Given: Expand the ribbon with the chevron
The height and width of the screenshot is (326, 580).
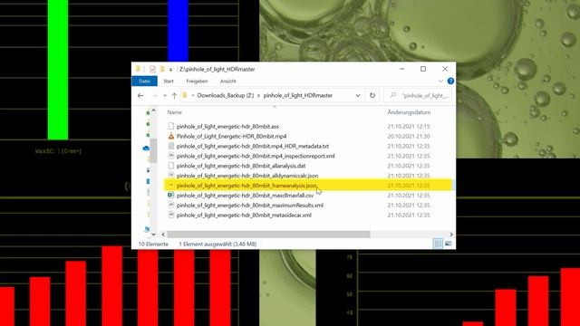Looking at the screenshot, I should (x=440, y=81).
